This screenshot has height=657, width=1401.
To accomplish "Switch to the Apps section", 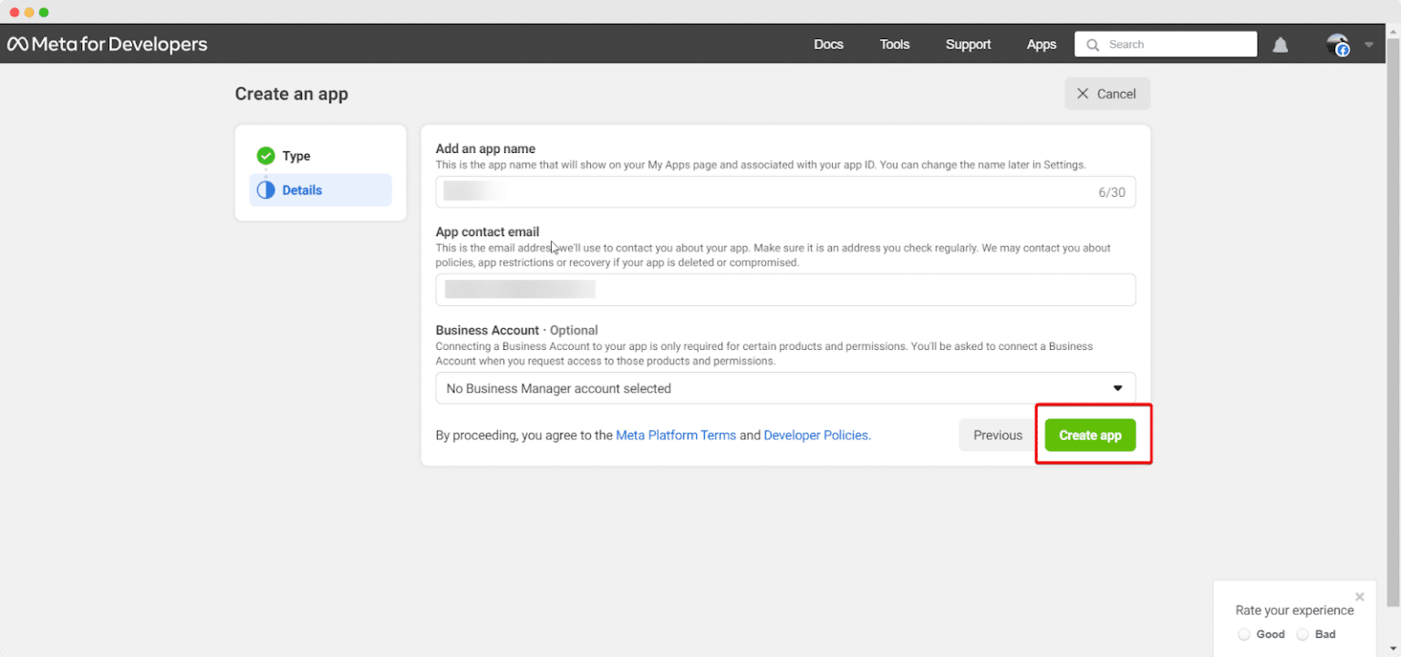I will [1041, 43].
